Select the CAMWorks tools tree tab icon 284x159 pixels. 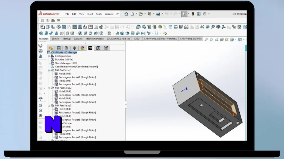106,48
